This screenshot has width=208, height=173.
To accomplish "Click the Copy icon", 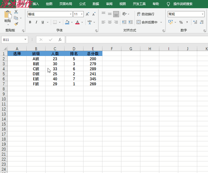I will point(16,18).
